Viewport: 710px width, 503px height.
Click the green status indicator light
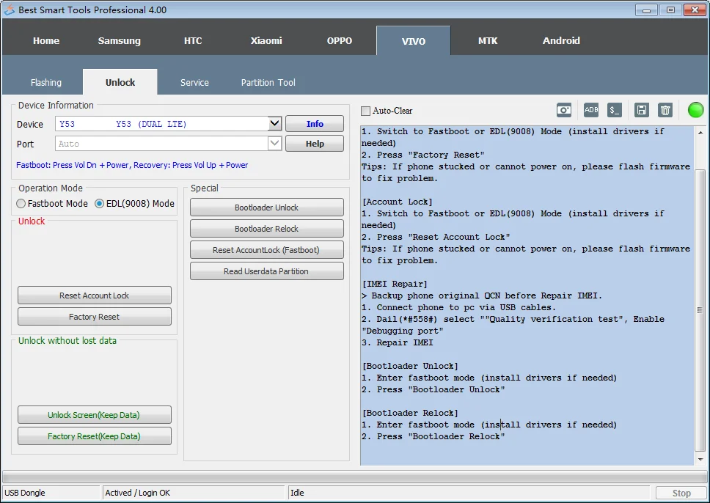695,110
